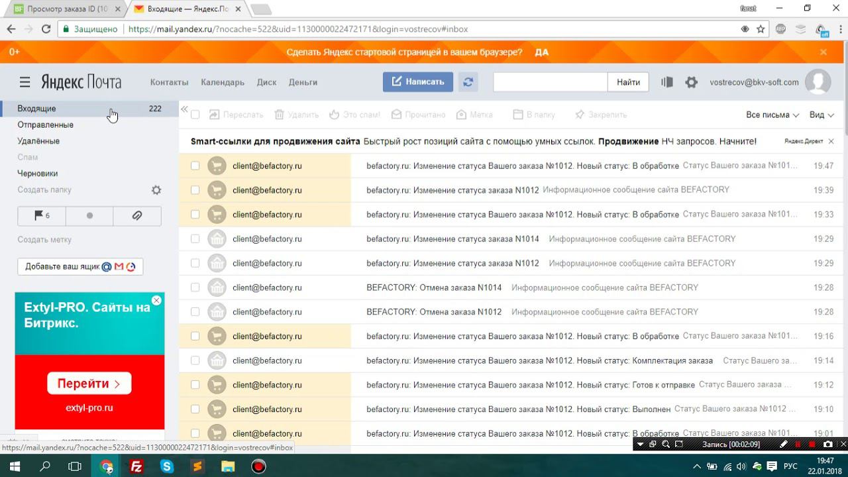Reload the browser page
This screenshot has height=477, width=848.
pyautogui.click(x=46, y=29)
